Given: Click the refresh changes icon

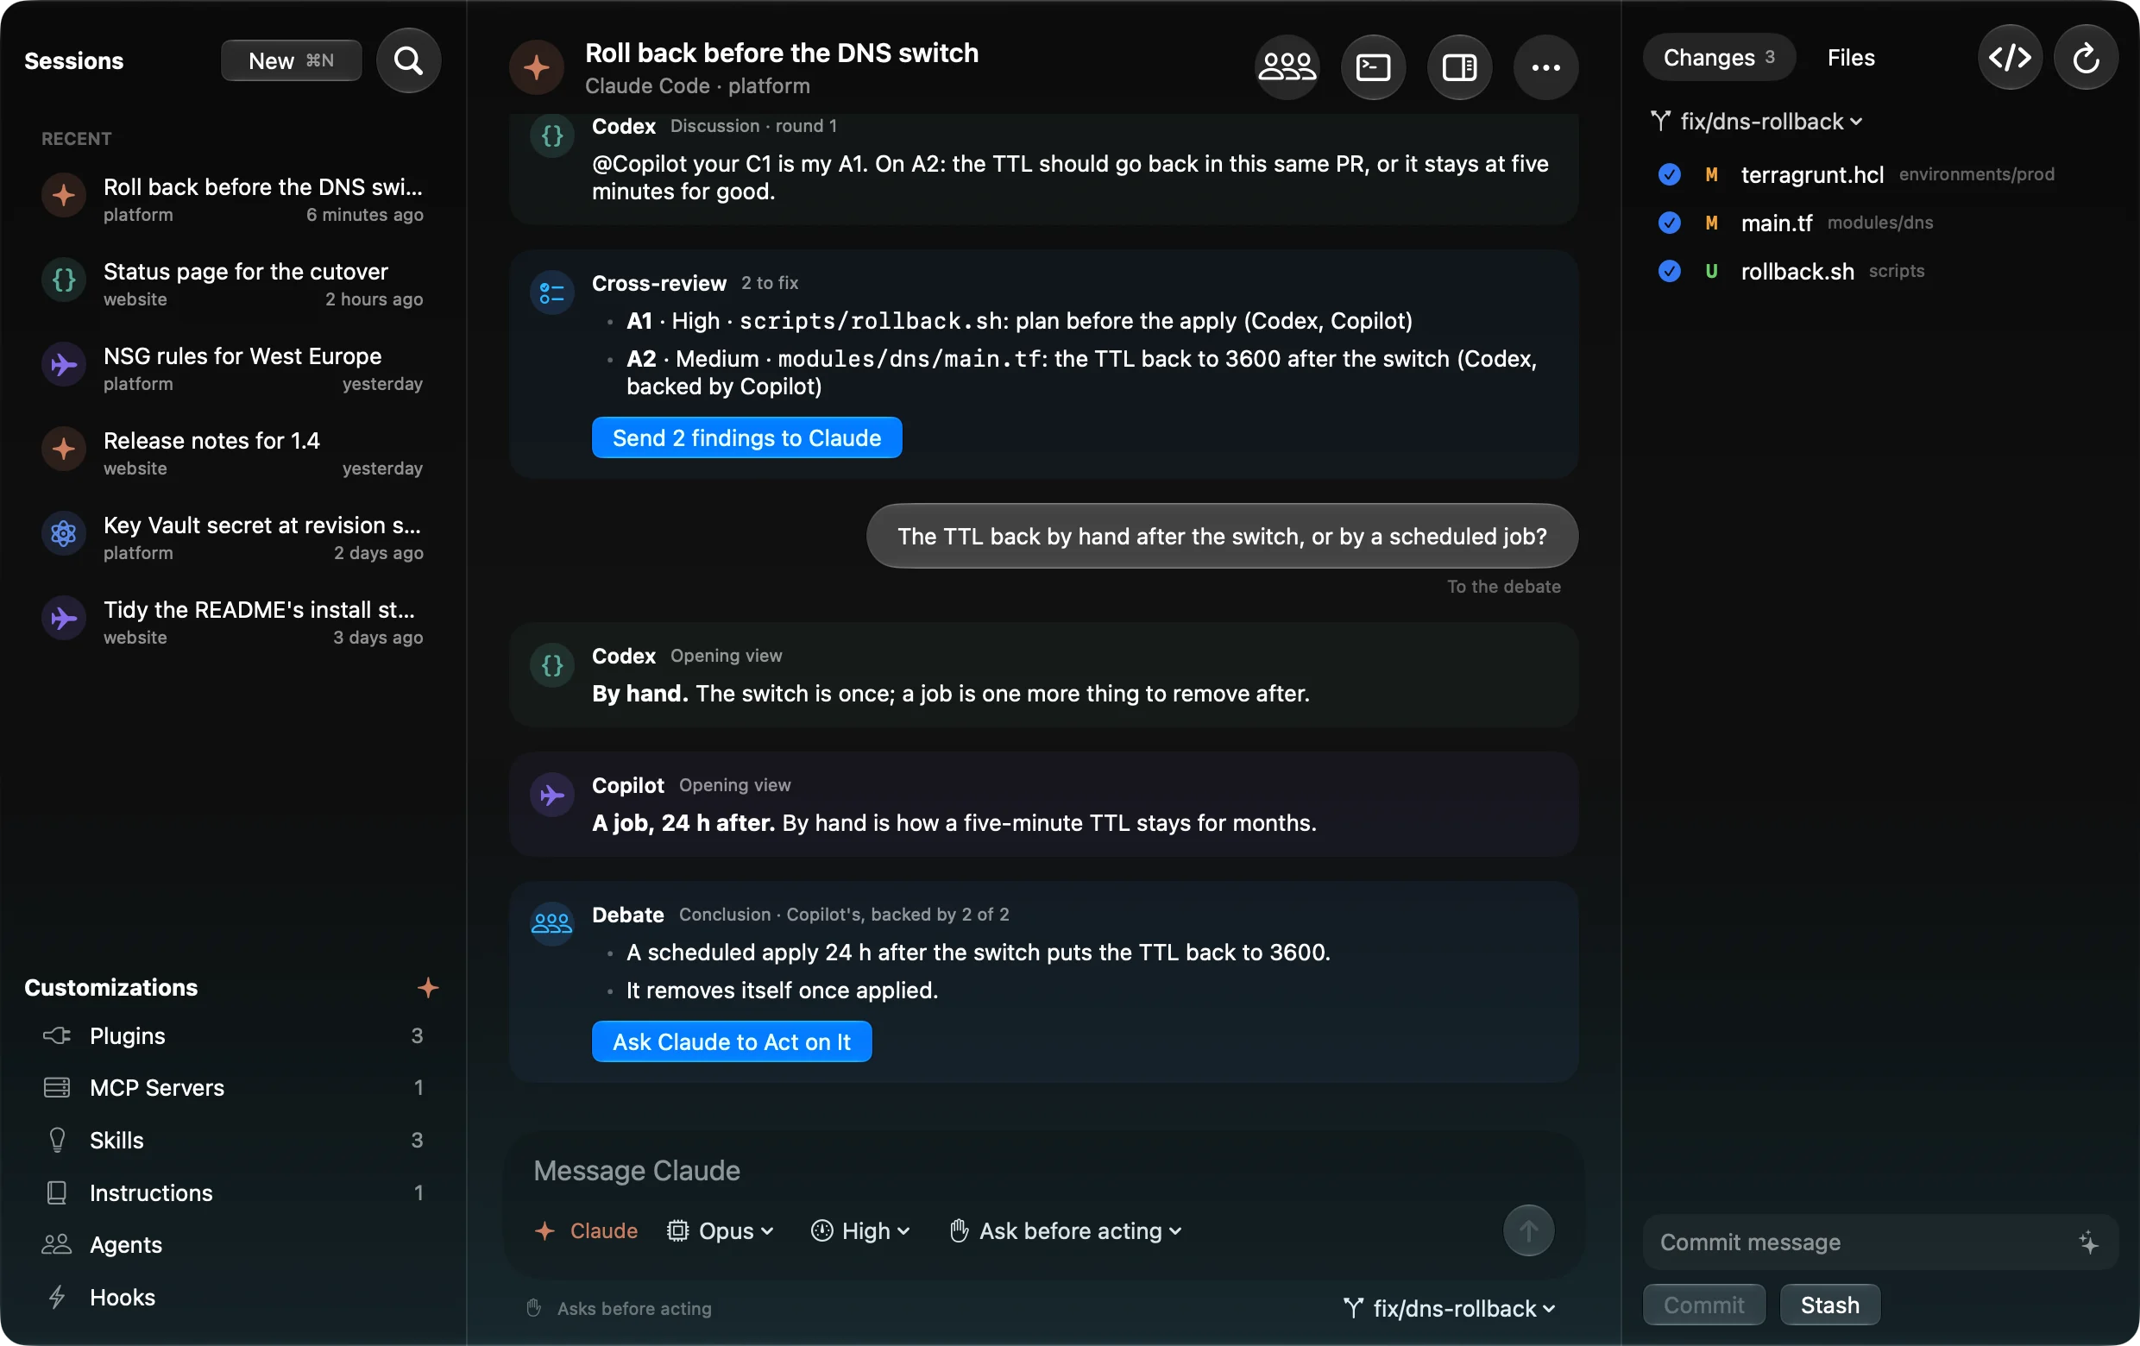Looking at the screenshot, I should tap(2085, 58).
